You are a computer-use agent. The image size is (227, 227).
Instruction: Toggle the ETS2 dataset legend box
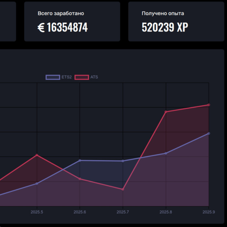click(53, 77)
